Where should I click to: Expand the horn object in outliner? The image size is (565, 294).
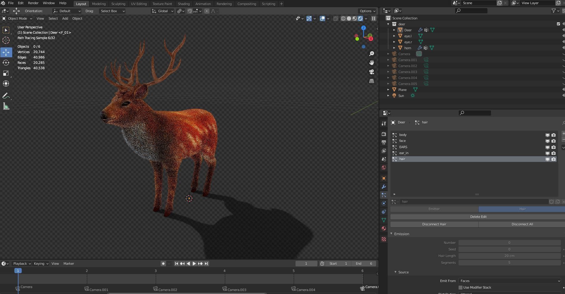point(394,48)
